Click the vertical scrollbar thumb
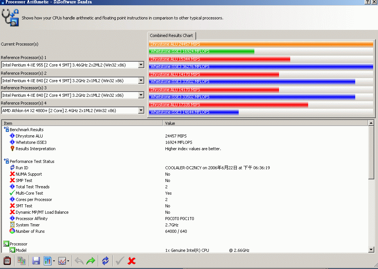 [371, 152]
